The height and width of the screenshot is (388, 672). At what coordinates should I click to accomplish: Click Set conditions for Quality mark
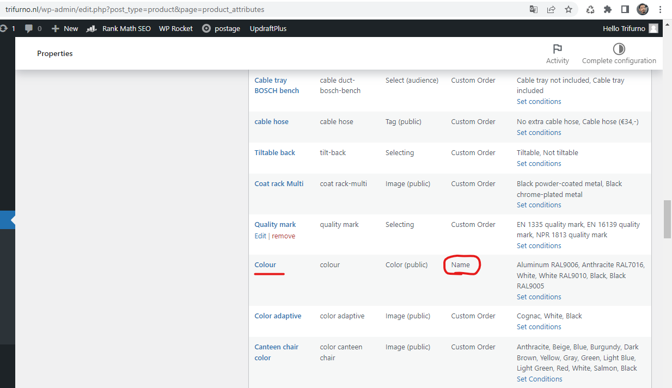tap(539, 246)
